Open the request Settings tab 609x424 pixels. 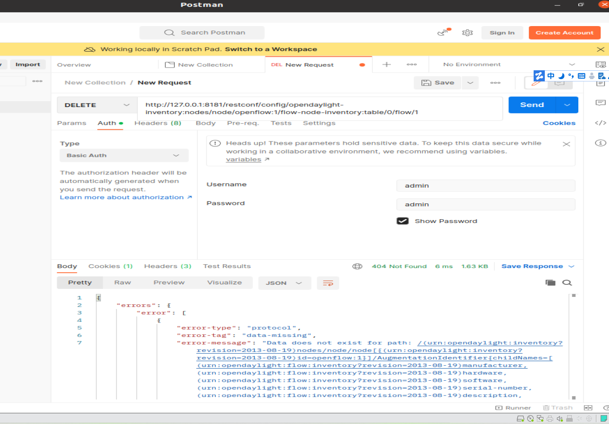pyautogui.click(x=319, y=123)
